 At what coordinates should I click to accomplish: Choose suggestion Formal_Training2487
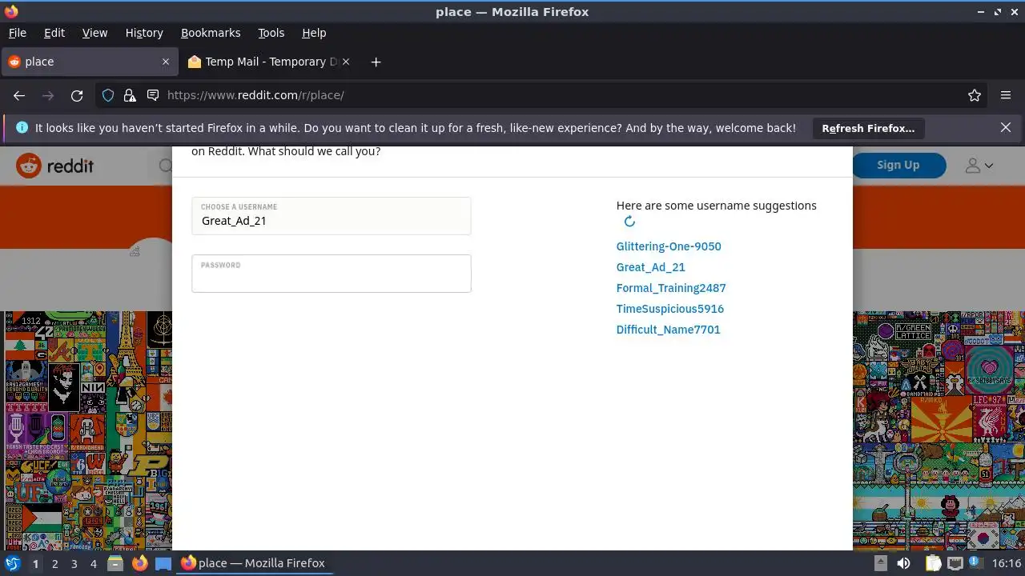pos(671,288)
